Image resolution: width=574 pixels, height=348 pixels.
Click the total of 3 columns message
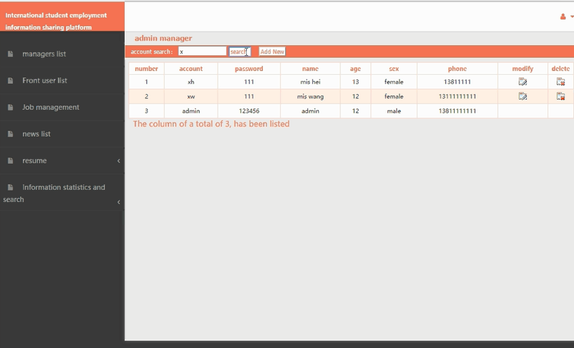pyautogui.click(x=211, y=124)
